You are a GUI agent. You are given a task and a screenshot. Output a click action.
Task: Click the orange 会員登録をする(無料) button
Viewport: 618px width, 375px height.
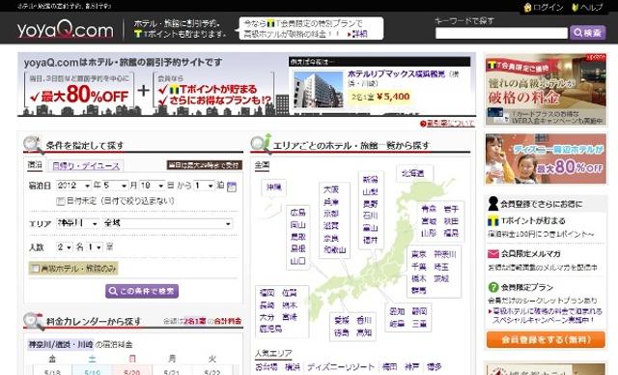[x=546, y=339]
